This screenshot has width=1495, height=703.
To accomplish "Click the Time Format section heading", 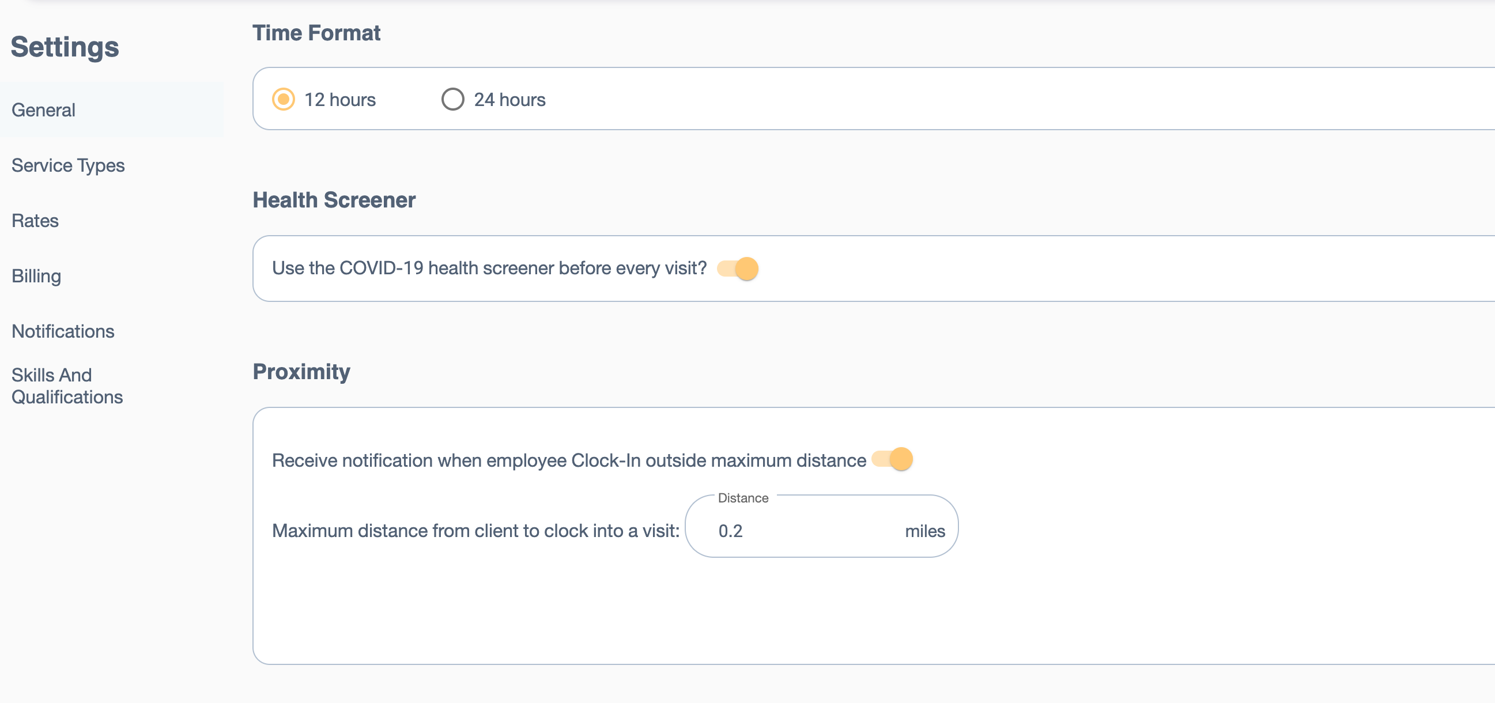I will point(316,33).
